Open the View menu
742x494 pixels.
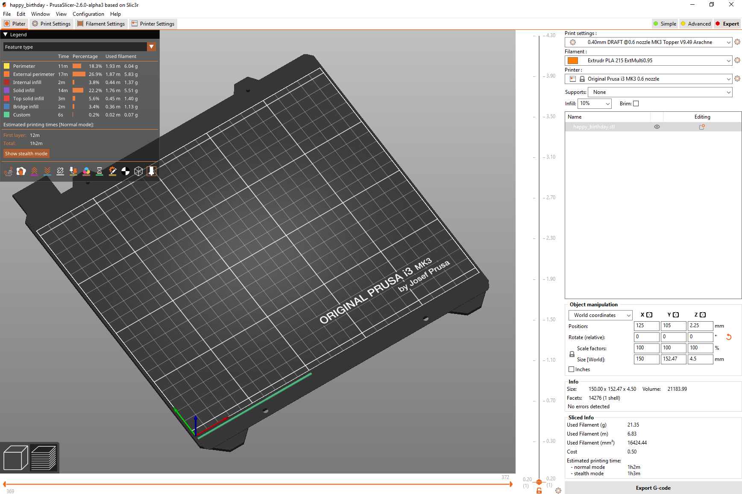point(61,14)
